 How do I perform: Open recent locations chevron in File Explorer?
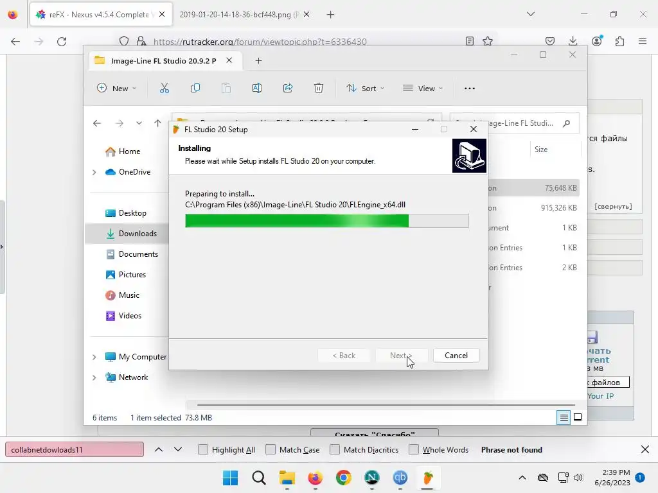(139, 123)
